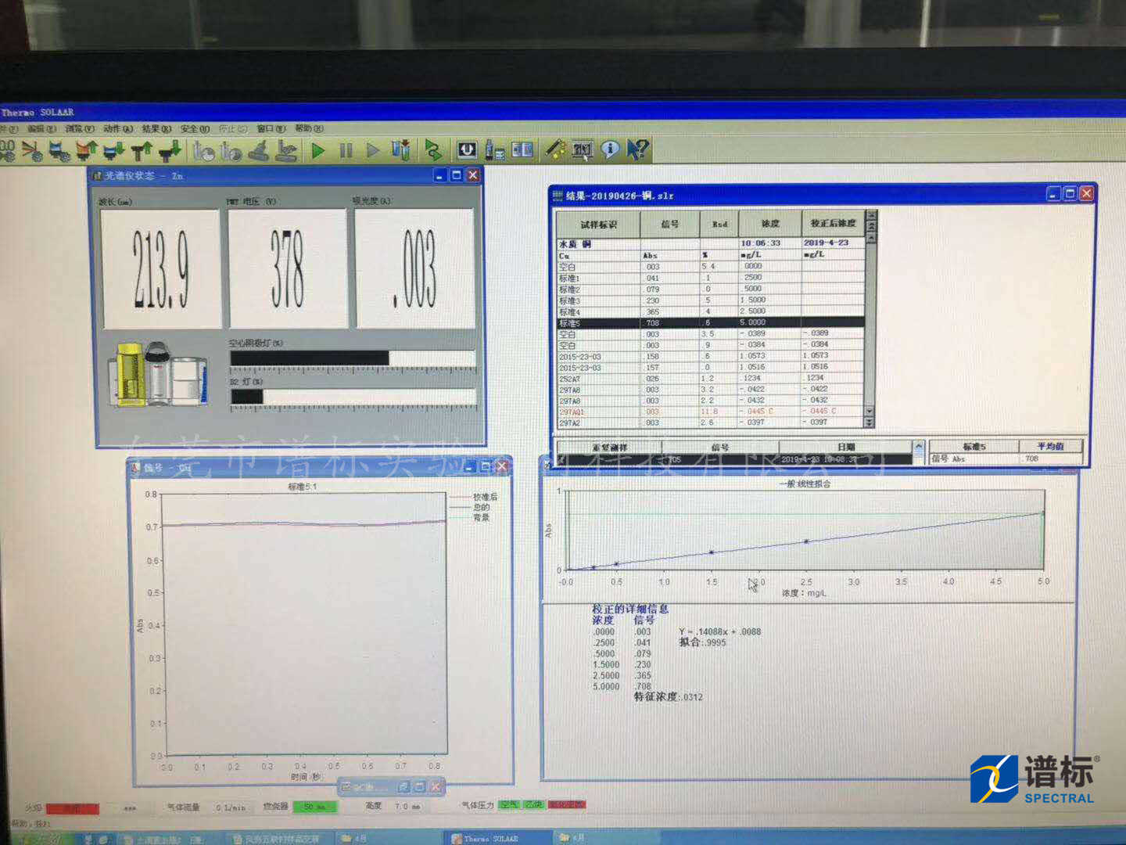Click the blue information bubble icon
This screenshot has width=1126, height=845.
pos(610,149)
